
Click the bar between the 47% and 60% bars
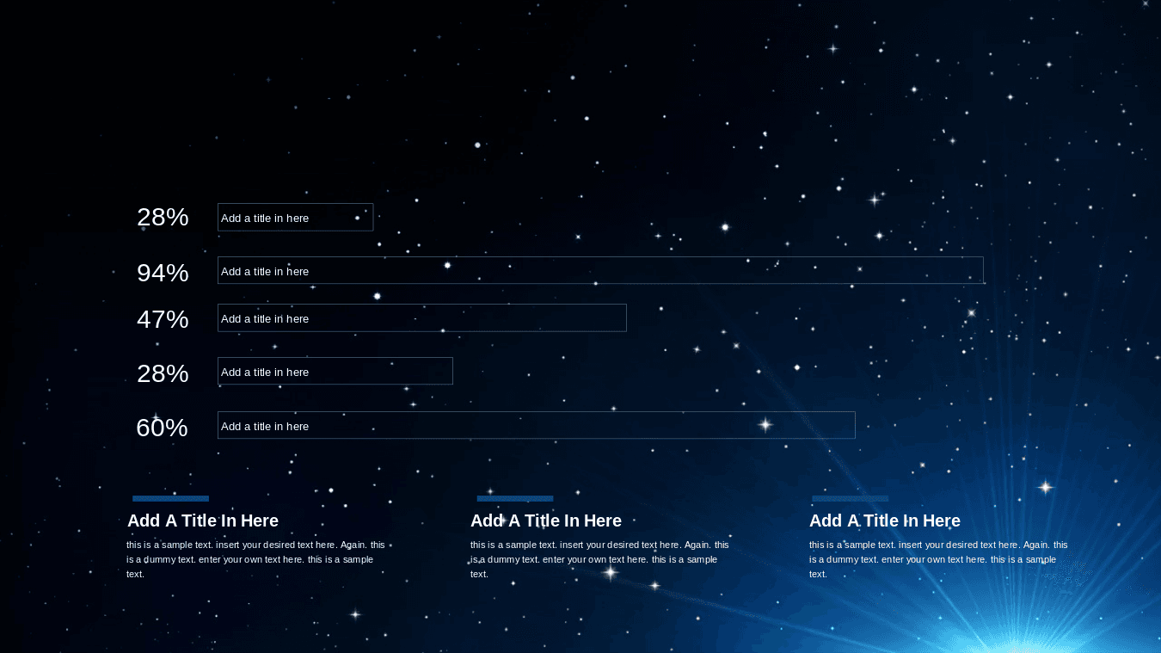335,371
